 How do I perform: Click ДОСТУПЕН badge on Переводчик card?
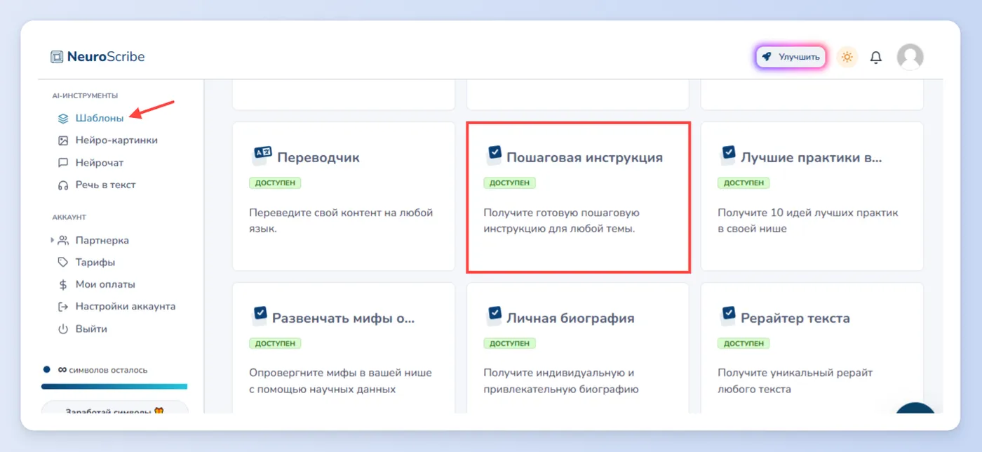click(x=275, y=183)
